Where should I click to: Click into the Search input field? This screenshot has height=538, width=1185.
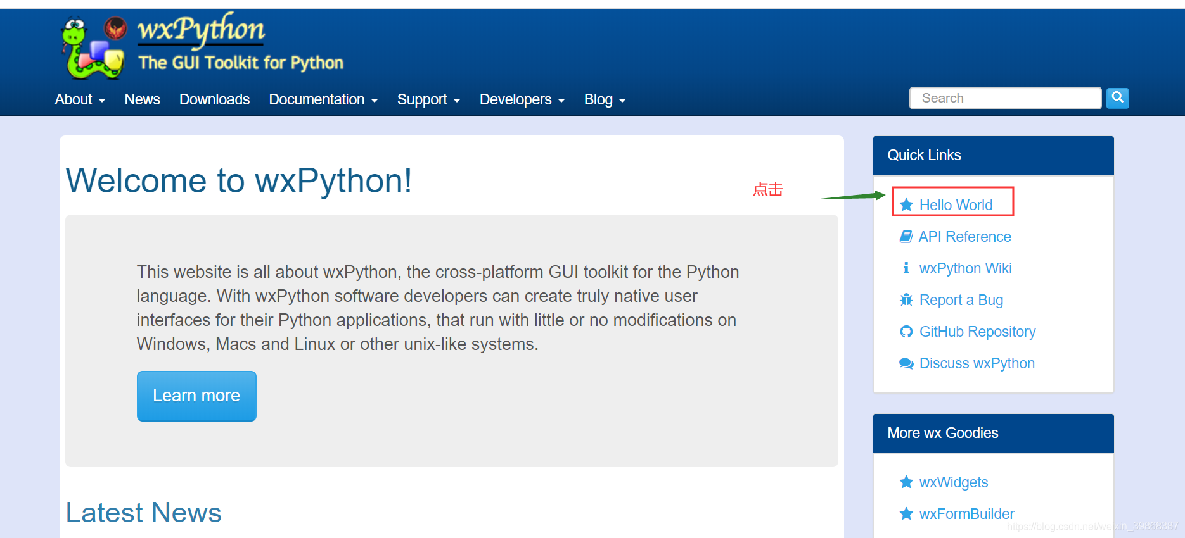1005,98
